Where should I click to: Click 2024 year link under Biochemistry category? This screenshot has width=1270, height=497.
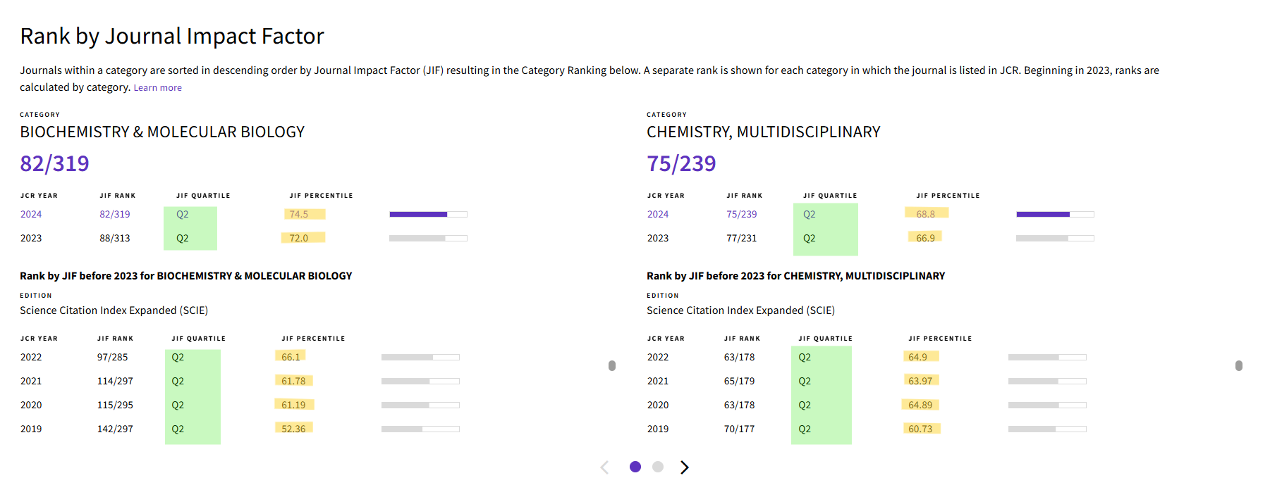[31, 215]
